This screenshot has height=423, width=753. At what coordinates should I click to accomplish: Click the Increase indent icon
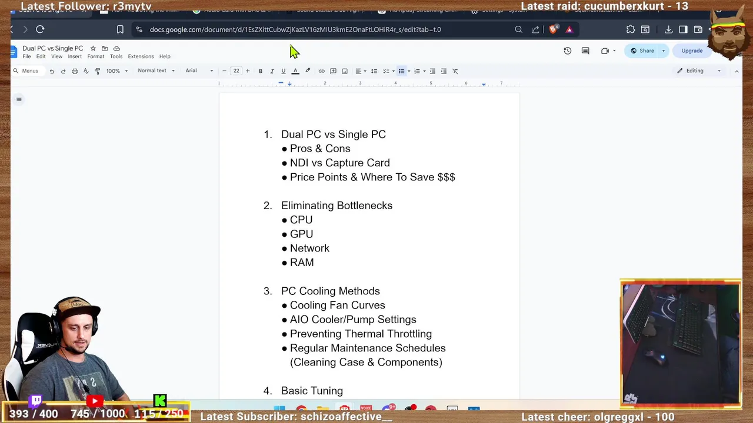coord(444,71)
